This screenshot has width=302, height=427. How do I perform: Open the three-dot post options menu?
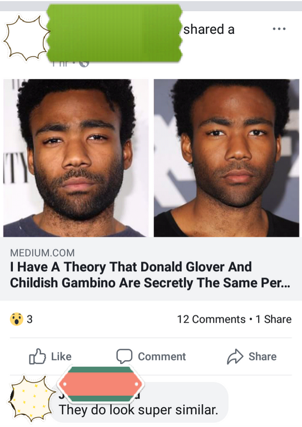pos(279,28)
